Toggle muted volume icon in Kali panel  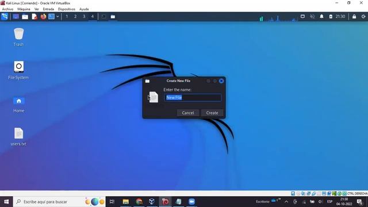tap(312, 17)
